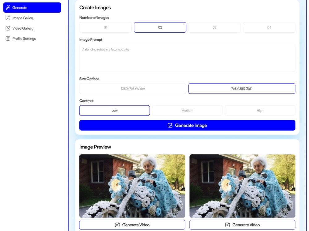Set contrast to Low

click(x=115, y=110)
